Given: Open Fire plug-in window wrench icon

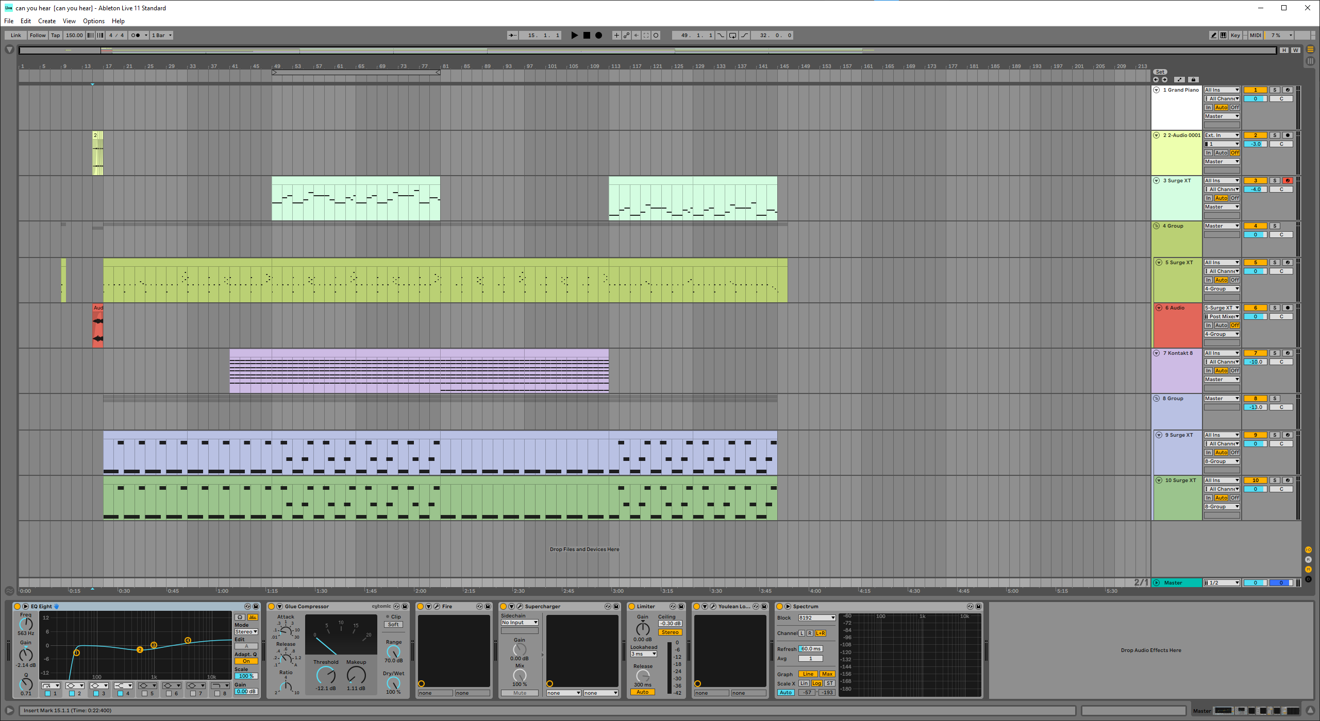Looking at the screenshot, I should pos(437,607).
